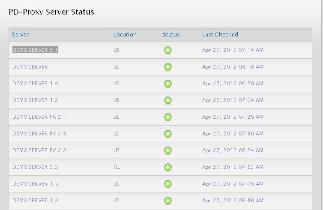323x210 pixels.
Task: Click timestamp Apr 27, 2012 08:48 AM
Action: click(x=233, y=200)
